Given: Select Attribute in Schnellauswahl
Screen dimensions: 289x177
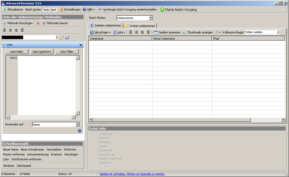Looking at the screenshot, I should 9,166.
